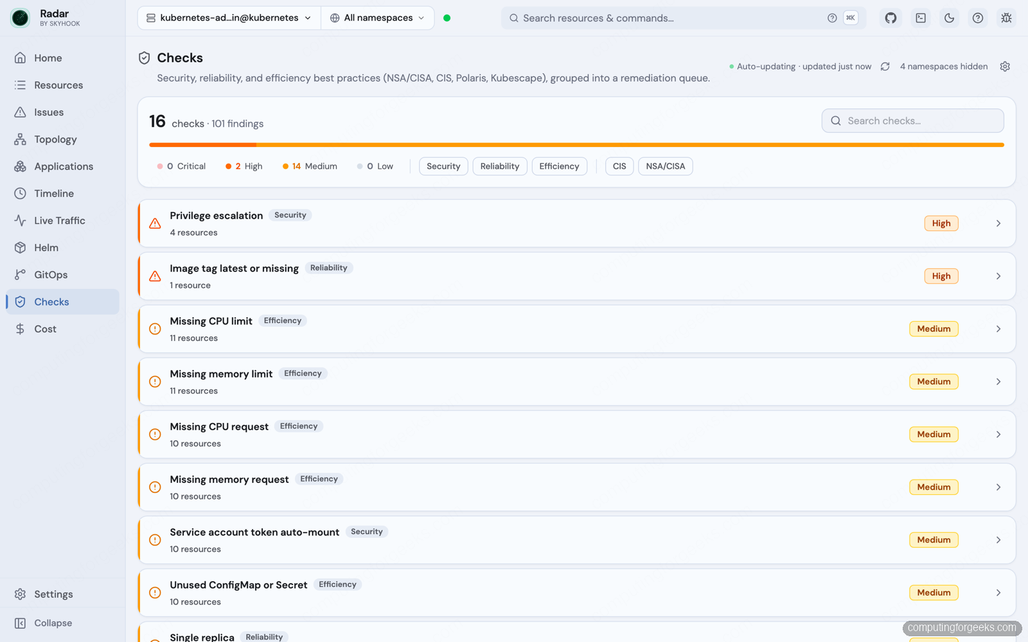Screen dimensions: 1028x642
Task: Click the Search checks input
Action: pos(912,121)
